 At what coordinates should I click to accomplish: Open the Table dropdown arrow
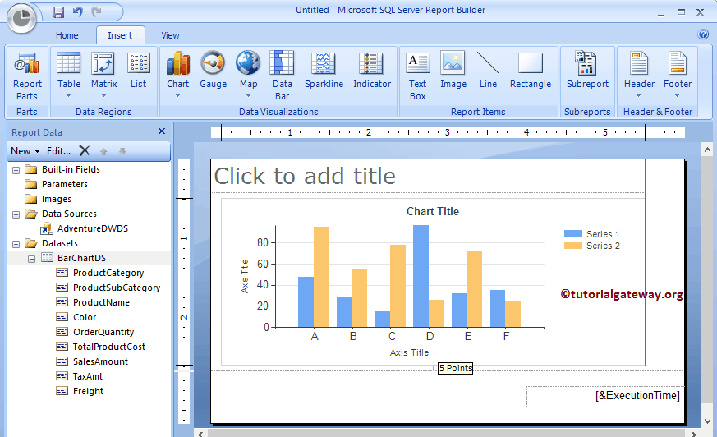pos(69,95)
